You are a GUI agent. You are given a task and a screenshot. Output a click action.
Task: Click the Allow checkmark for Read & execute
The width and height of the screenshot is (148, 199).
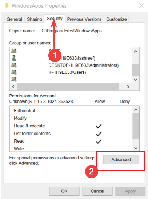click(99, 126)
